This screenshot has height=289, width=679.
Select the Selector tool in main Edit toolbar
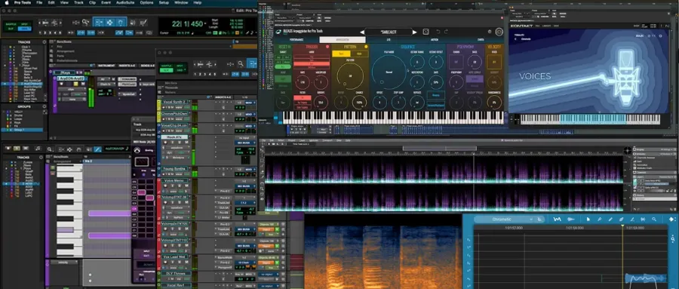109,23
